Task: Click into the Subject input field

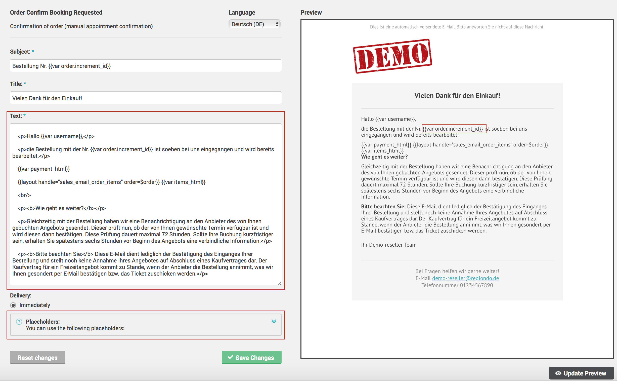Action: (146, 66)
